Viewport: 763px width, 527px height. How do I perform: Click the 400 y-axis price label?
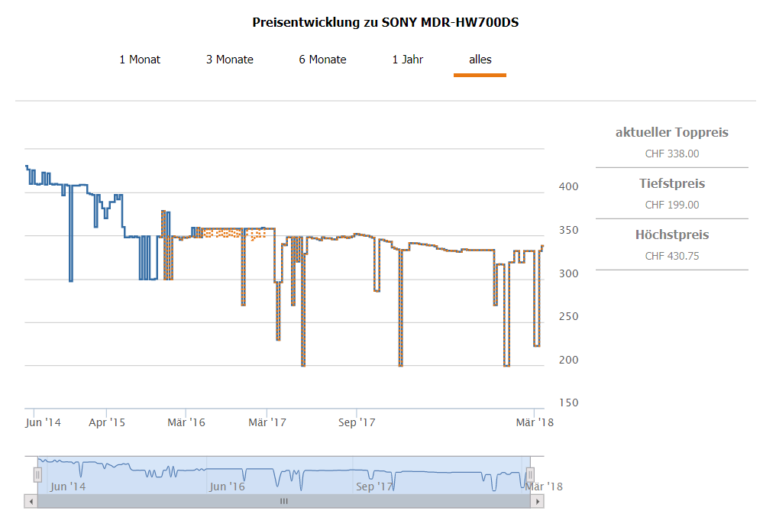pos(566,186)
